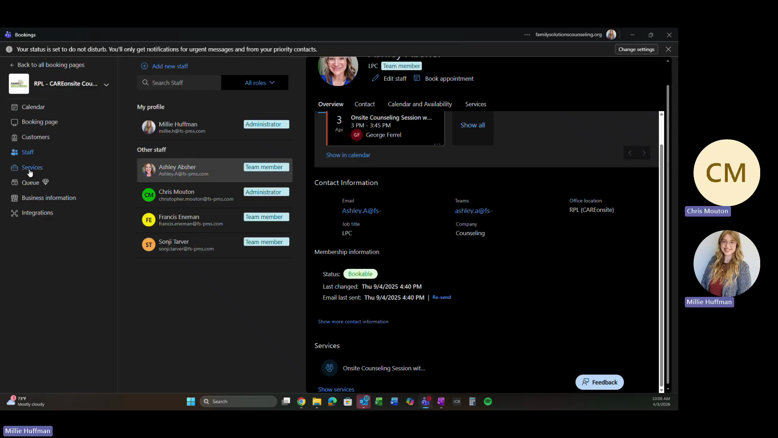Click Show in calendar link
This screenshot has width=778, height=438.
pyautogui.click(x=348, y=155)
